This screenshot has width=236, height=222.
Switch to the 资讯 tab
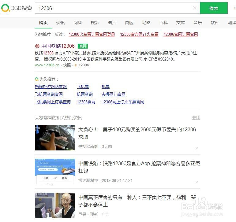click(61, 23)
